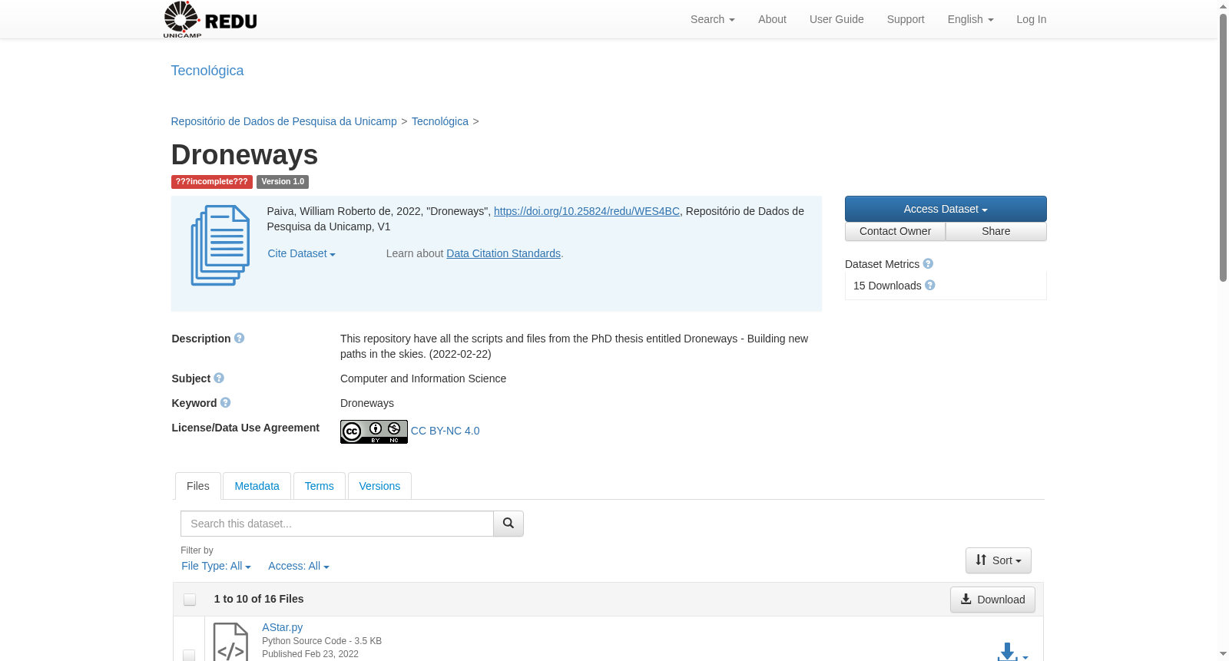Expand the Cite Dataset dropdown

(302, 253)
